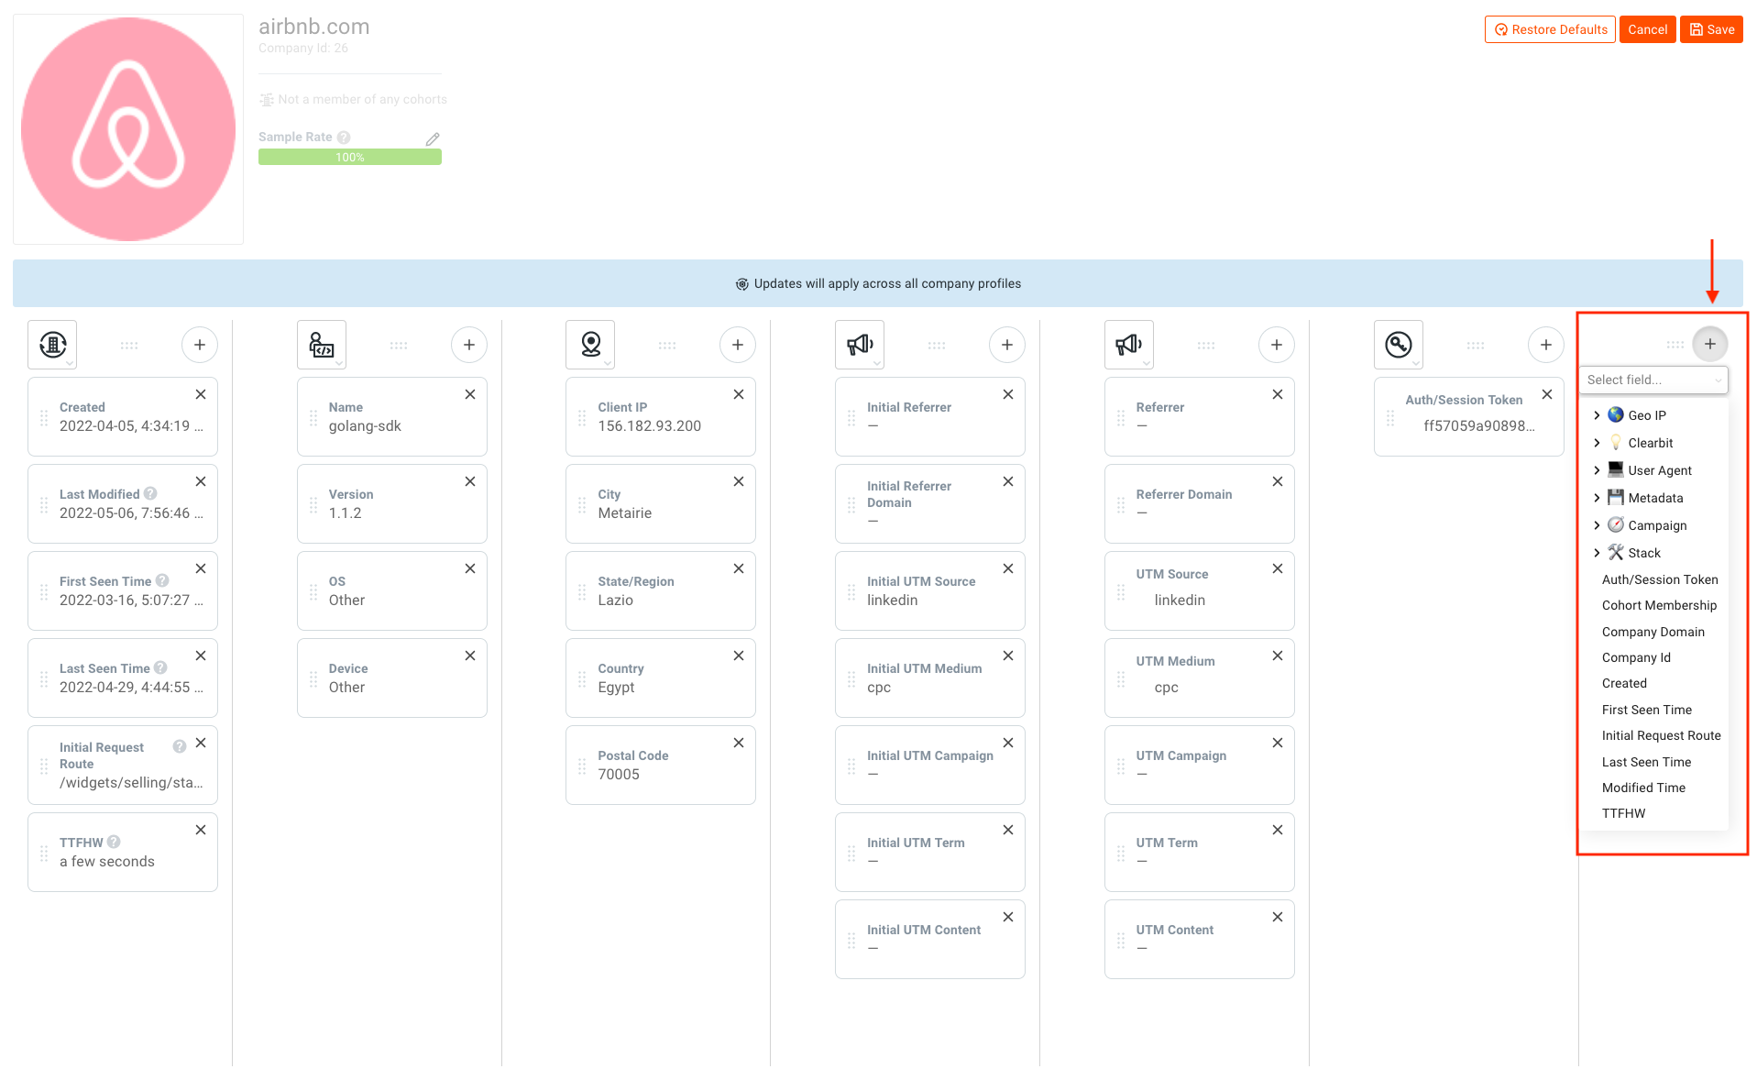
Task: Click the pencil icon beside Sample Rate
Action: [433, 138]
